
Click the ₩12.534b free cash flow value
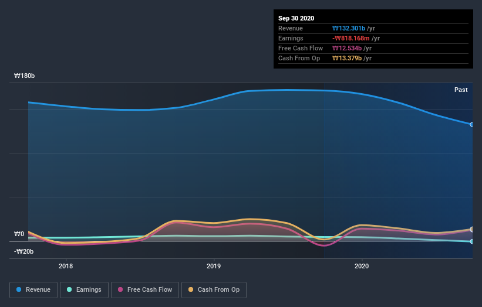click(x=347, y=48)
